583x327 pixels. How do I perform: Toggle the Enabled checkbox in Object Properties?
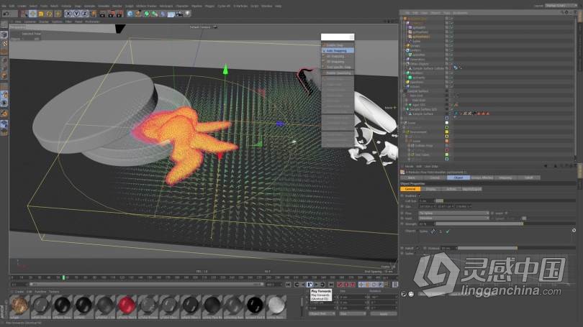click(420, 196)
